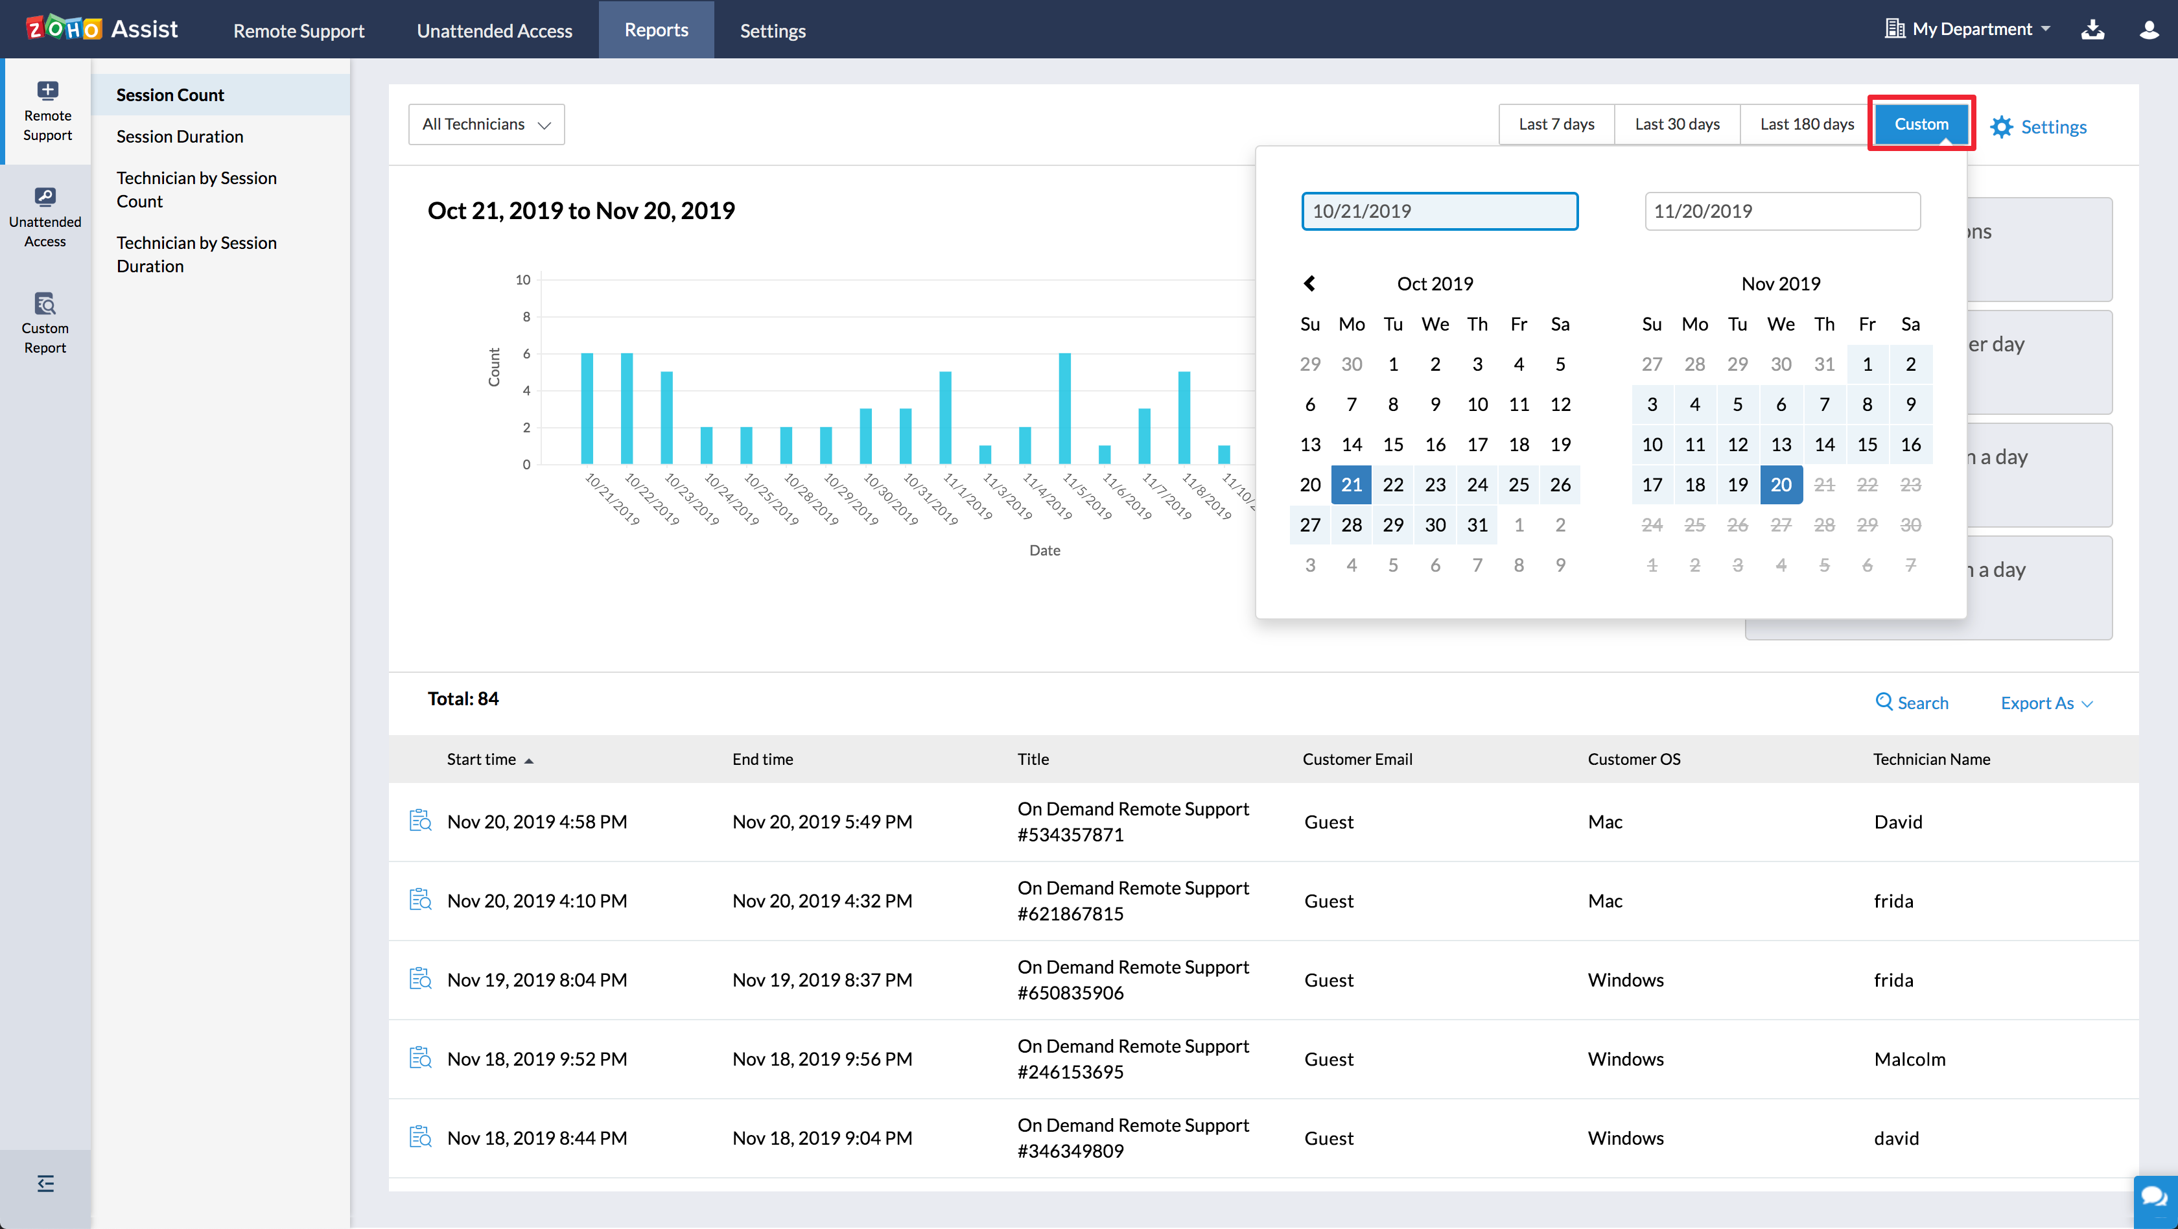Select Session Duration report
Image resolution: width=2178 pixels, height=1229 pixels.
coord(180,136)
